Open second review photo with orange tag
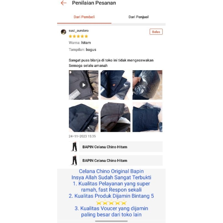This screenshot has width=223, height=223. pos(115,85)
